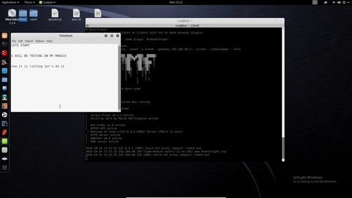The image size is (352, 198).
Task: Click the network icon in the top bar
Action: (334, 2)
